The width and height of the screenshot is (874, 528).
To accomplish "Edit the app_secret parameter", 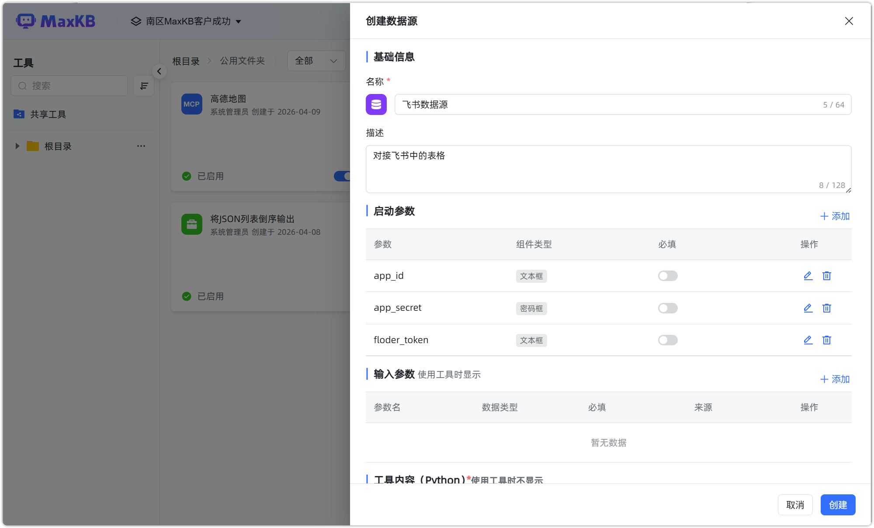I will tap(808, 308).
